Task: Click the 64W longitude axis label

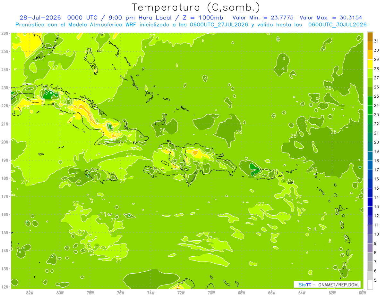Action: pos(302,292)
